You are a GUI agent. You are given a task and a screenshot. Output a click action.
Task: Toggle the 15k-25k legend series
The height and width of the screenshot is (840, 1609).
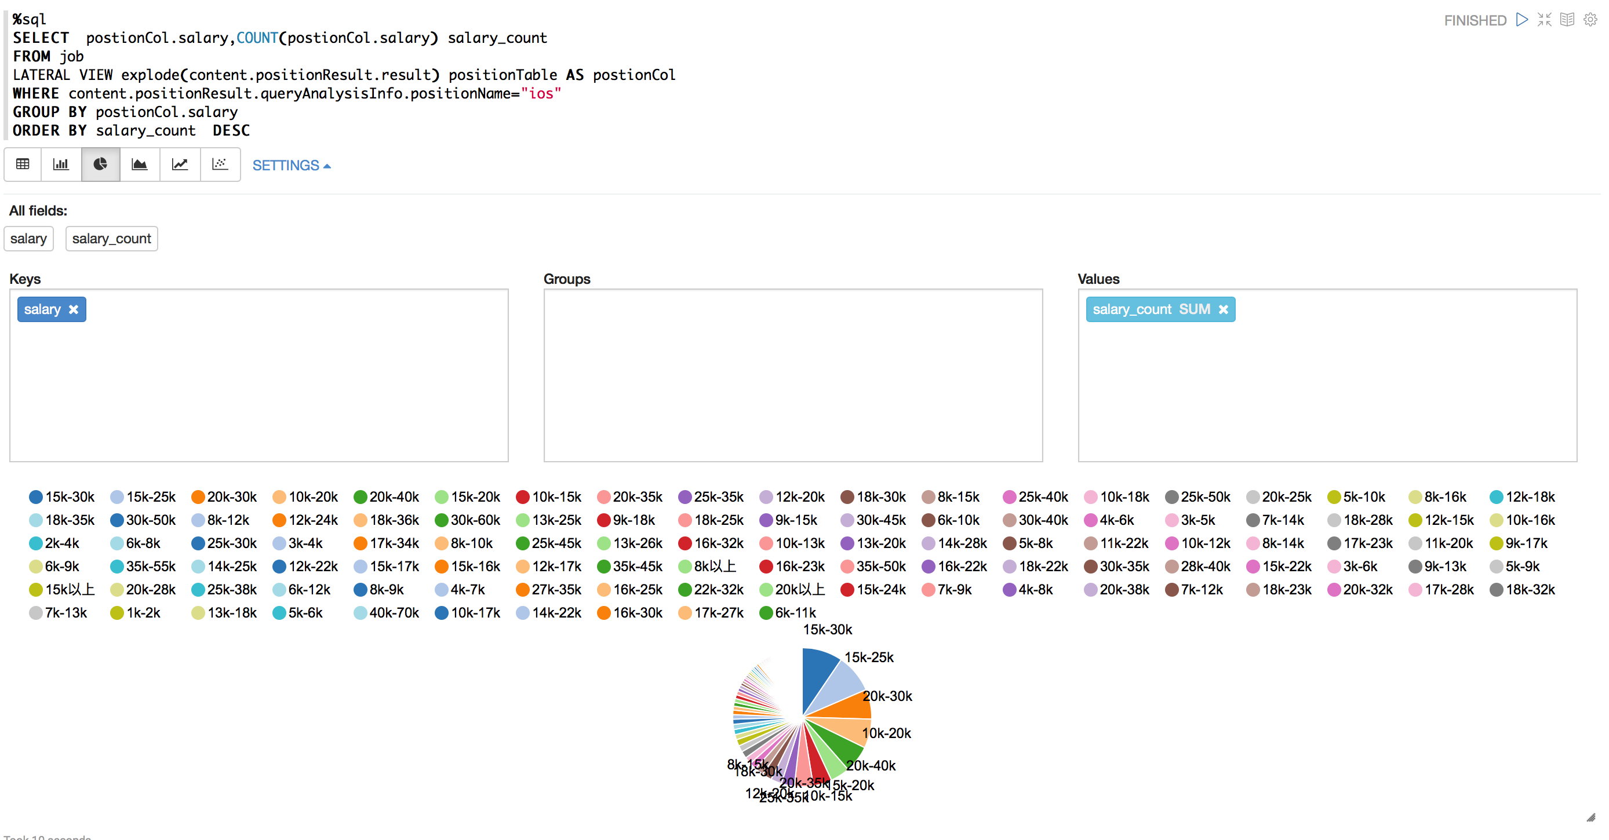tap(143, 498)
